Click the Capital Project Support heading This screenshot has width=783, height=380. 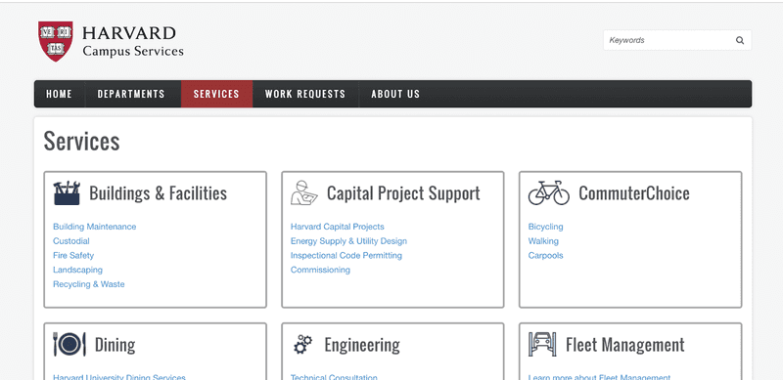click(x=403, y=193)
